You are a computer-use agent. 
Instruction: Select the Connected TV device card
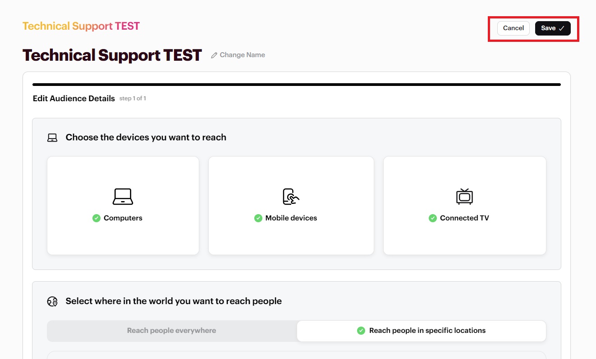tap(464, 206)
